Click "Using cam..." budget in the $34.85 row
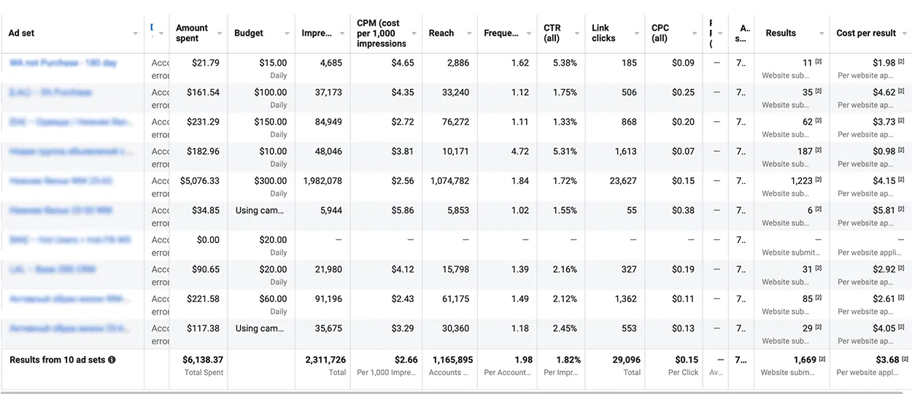 [x=260, y=210]
